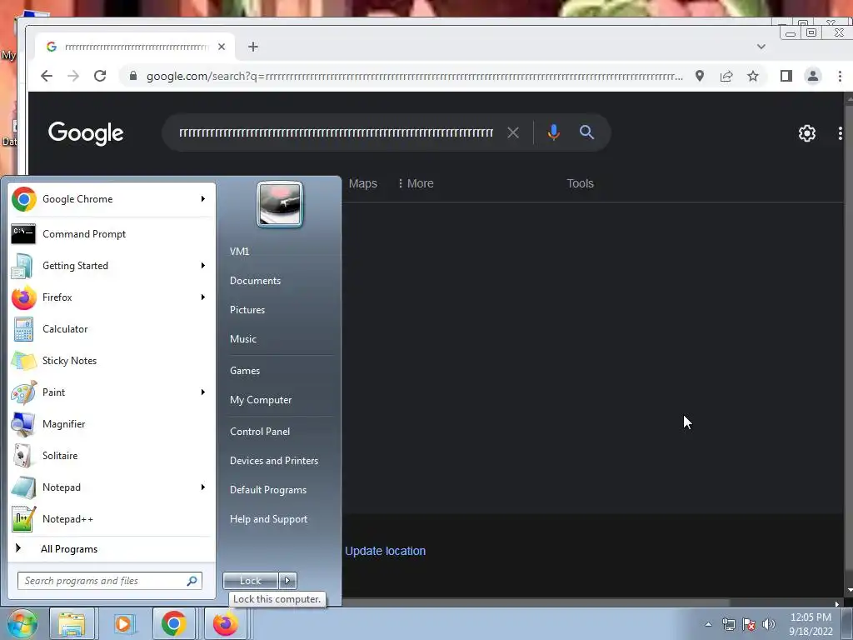Click the location pin in address bar
Viewport: 853px width, 640px height.
click(x=700, y=76)
